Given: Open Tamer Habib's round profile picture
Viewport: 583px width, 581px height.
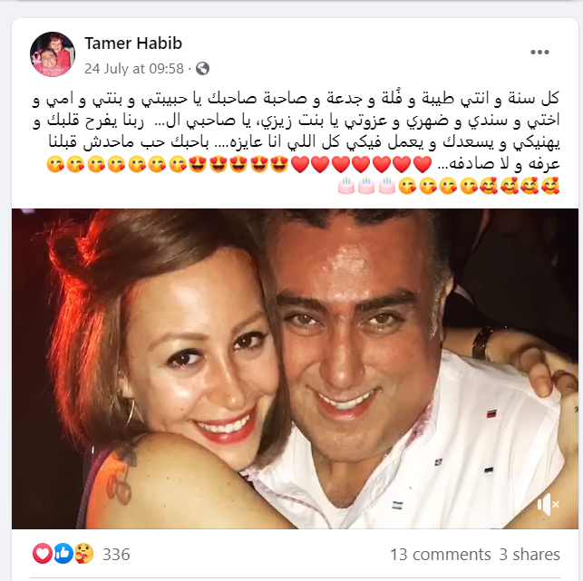Looking at the screenshot, I should tap(53, 54).
